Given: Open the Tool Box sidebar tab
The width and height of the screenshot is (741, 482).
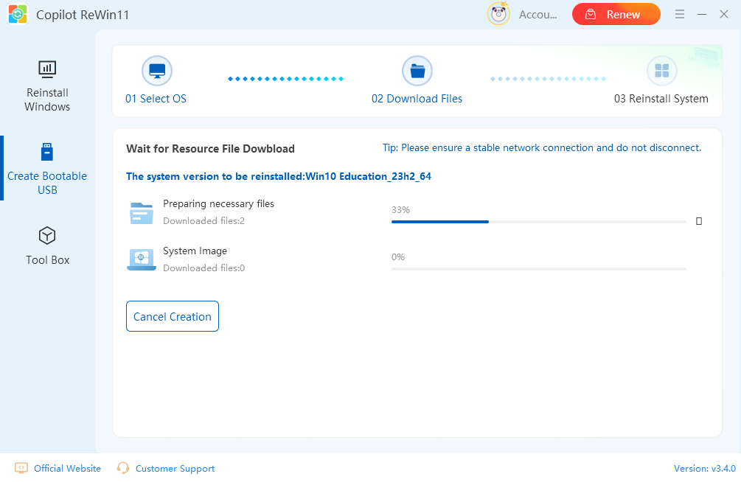Looking at the screenshot, I should (47, 246).
